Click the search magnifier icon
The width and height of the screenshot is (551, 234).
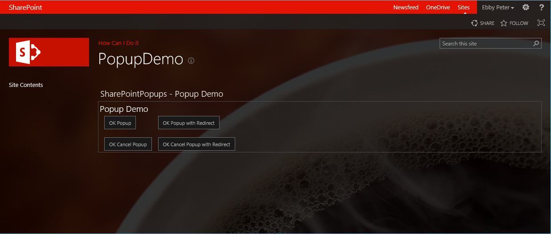[536, 44]
